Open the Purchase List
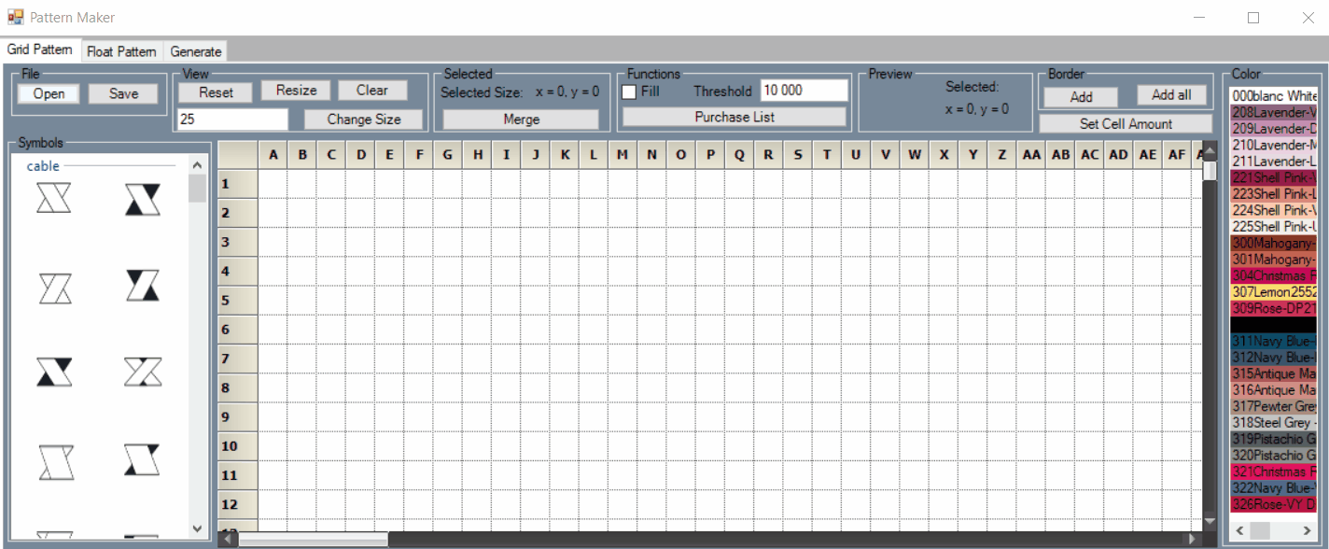This screenshot has width=1329, height=549. click(734, 117)
